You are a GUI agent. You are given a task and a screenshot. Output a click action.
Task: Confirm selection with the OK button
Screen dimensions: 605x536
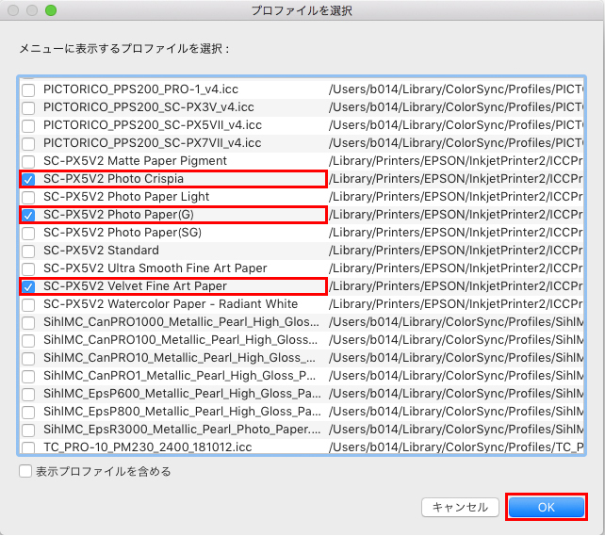[547, 507]
